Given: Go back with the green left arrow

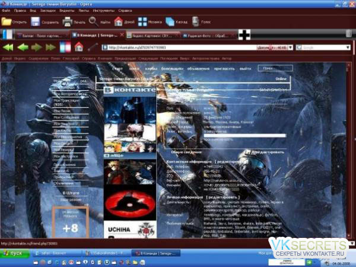Looking at the screenshot, I should (x=23, y=47).
